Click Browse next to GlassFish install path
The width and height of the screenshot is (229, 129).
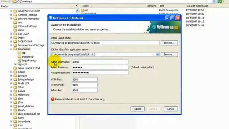[169, 43]
